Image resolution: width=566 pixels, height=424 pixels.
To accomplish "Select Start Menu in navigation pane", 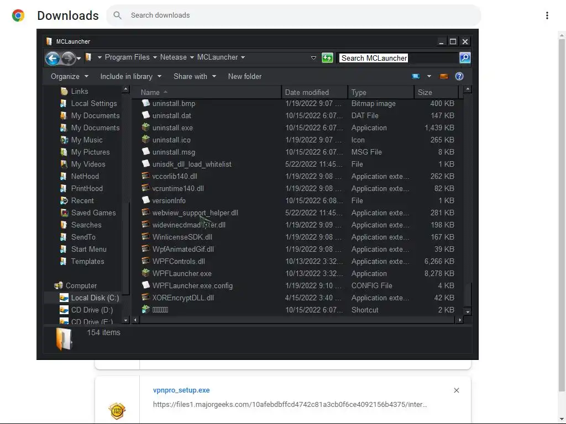I will 89,249.
